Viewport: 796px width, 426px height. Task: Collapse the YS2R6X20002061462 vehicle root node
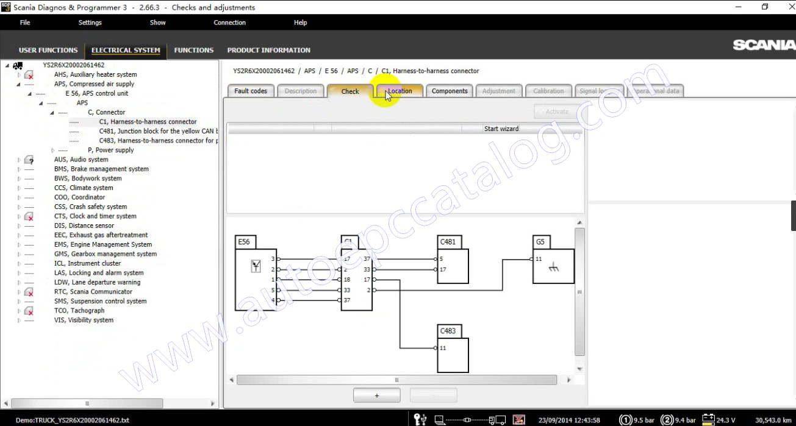pos(7,65)
